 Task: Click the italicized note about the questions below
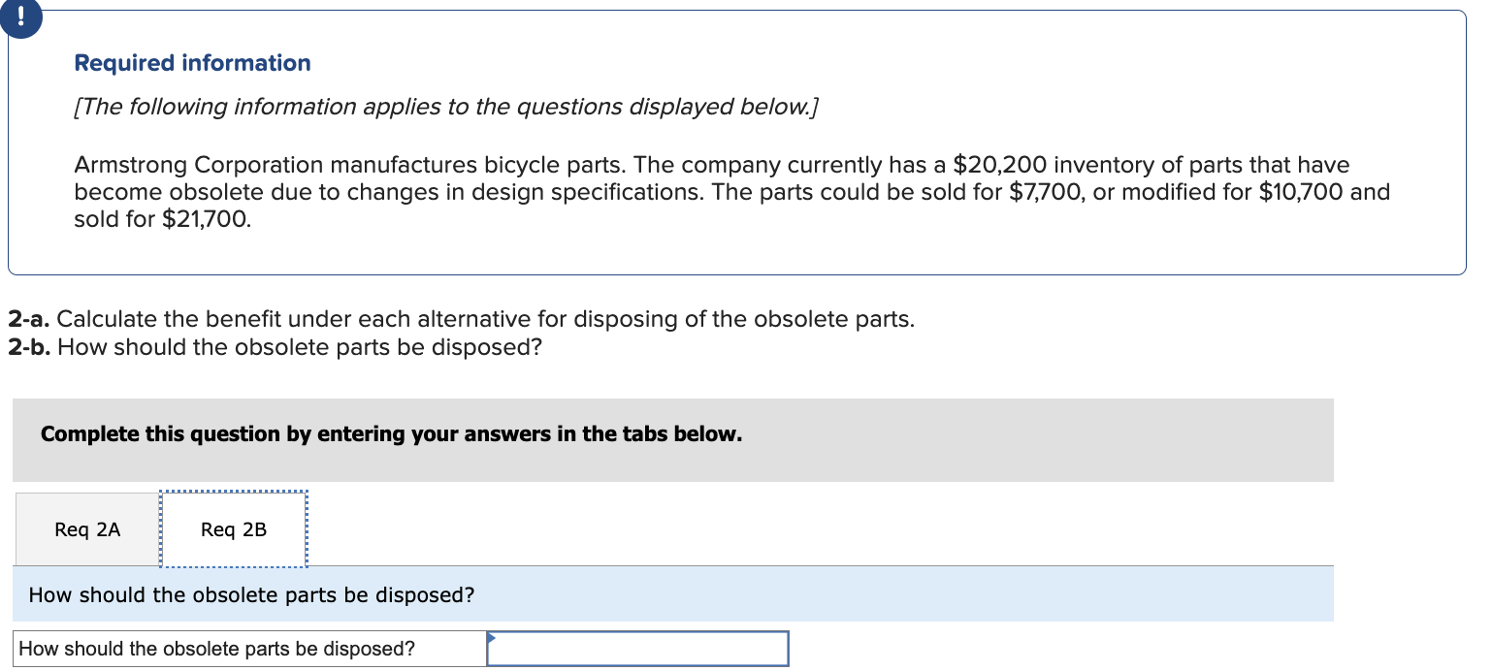point(445,107)
